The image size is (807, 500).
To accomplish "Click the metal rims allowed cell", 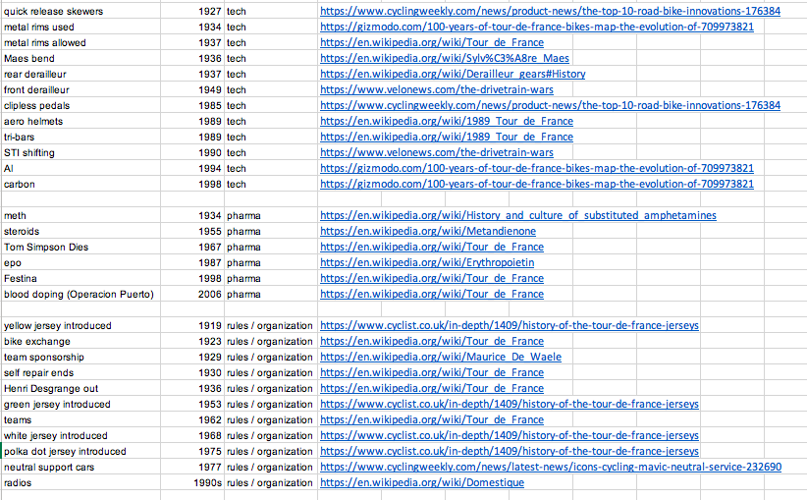I will click(x=81, y=43).
